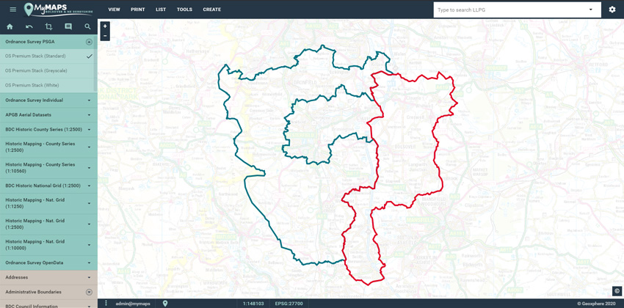Enable OS Premium Stack (Greyscale) layer
Image resolution: width=624 pixels, height=308 pixels.
[47, 70]
